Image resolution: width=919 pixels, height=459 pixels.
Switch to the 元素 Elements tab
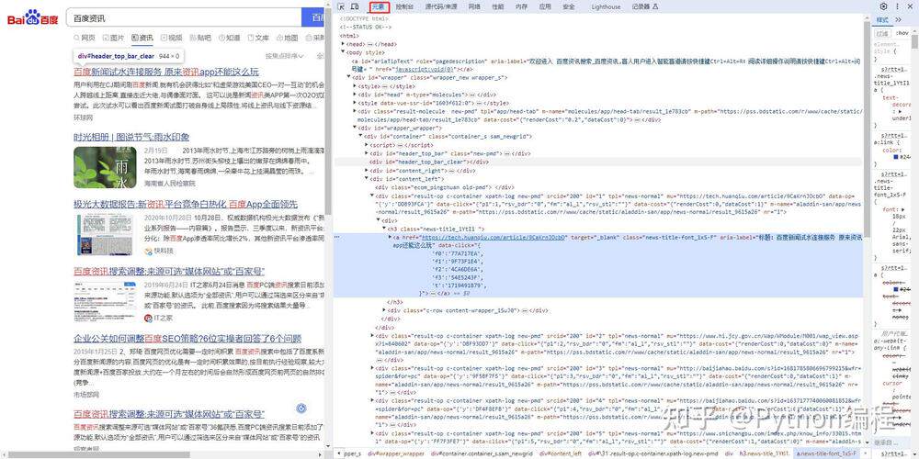[x=380, y=7]
